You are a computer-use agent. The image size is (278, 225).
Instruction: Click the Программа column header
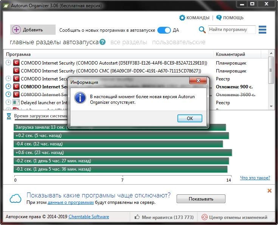[x=109, y=54]
